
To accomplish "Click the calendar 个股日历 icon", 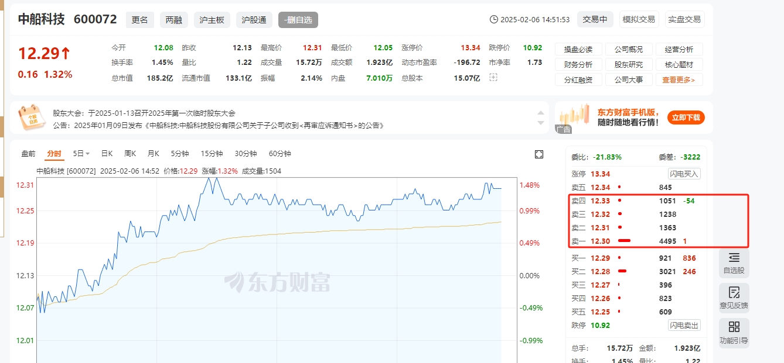I will point(32,117).
